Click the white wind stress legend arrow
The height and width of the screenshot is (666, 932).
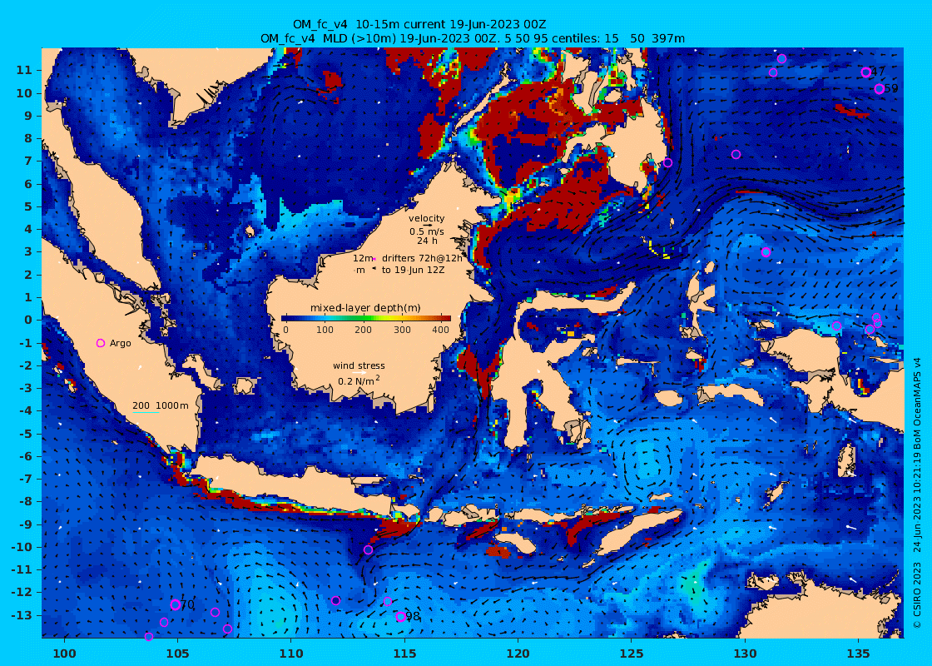click(359, 374)
